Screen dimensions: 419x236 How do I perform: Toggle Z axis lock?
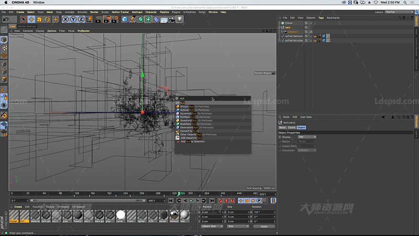click(81, 19)
